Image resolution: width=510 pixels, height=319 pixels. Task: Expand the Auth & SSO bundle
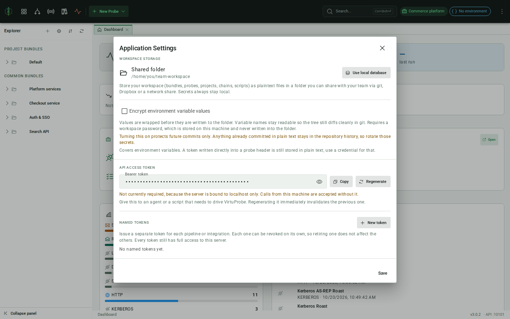click(x=7, y=117)
